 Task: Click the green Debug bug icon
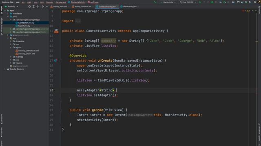[x=212, y=2]
